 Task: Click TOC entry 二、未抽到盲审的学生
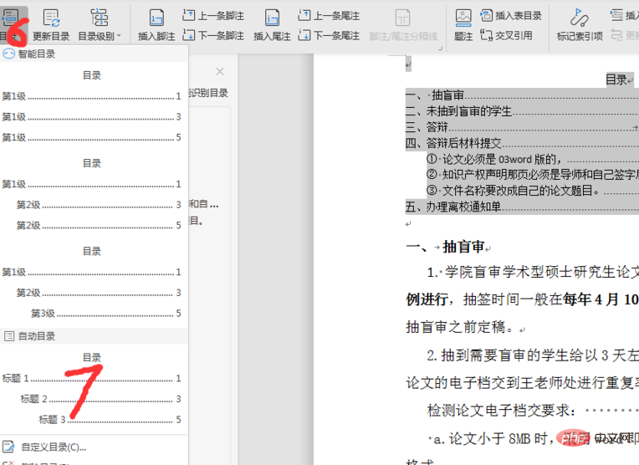click(522, 111)
